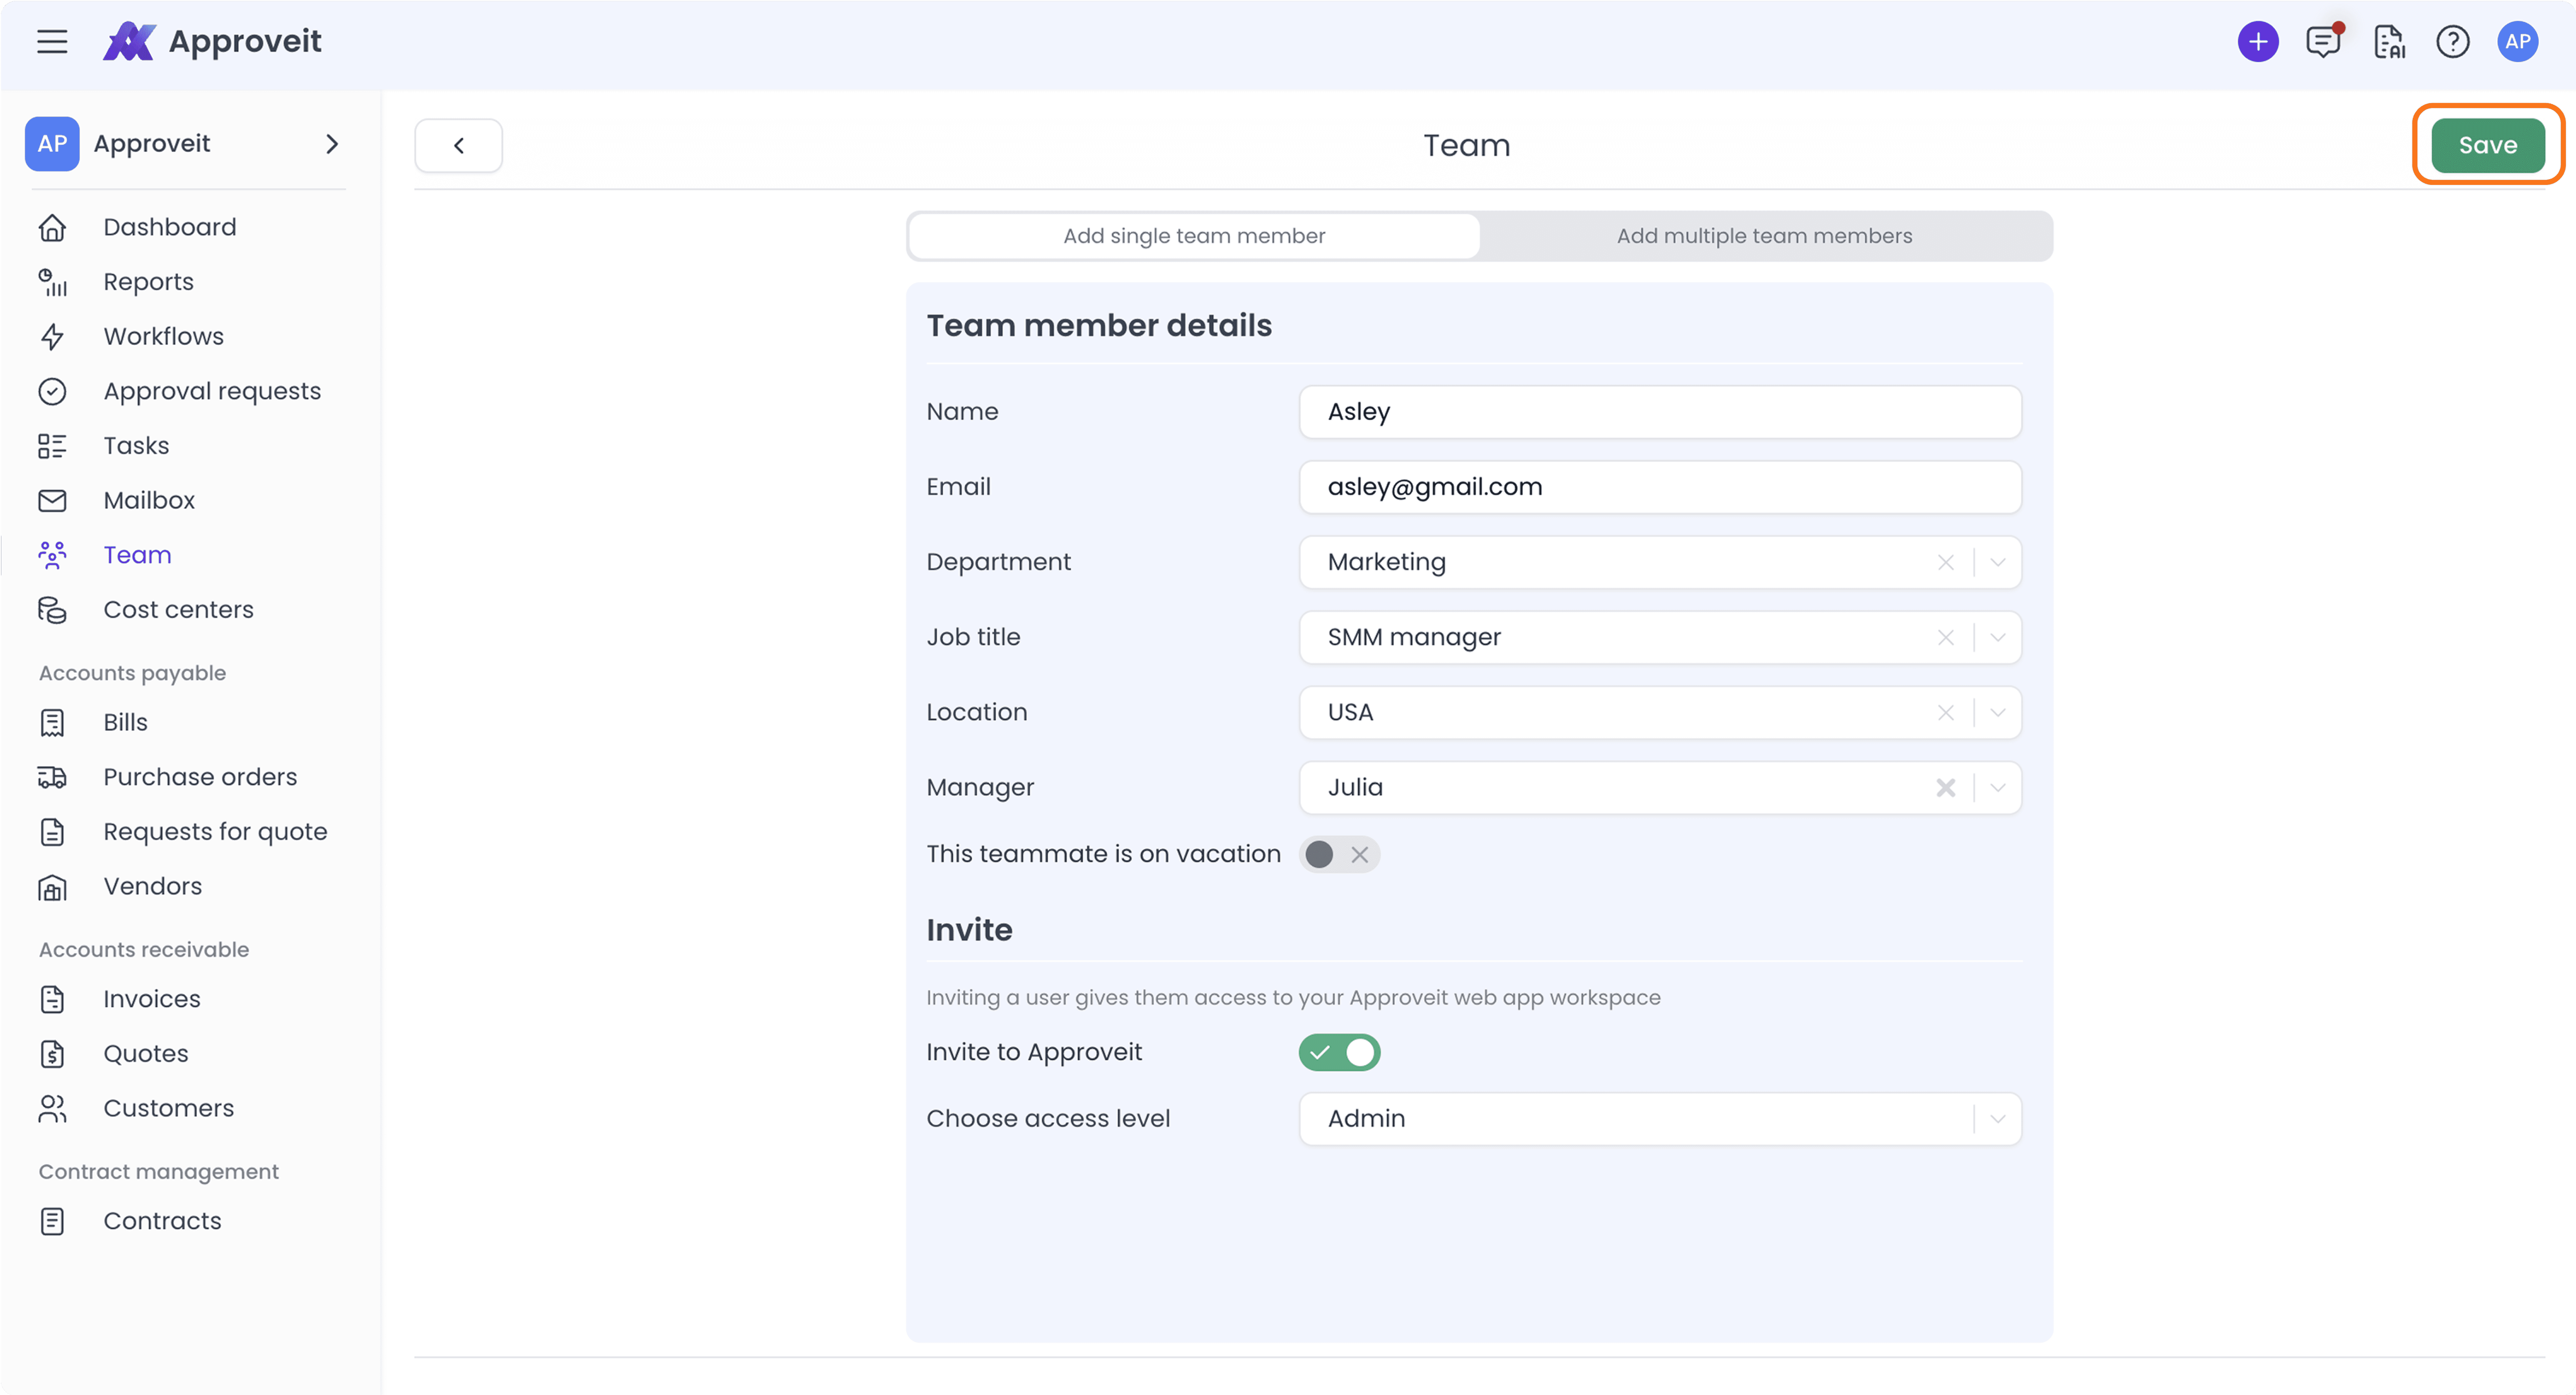Click the Tasks list icon

click(52, 446)
